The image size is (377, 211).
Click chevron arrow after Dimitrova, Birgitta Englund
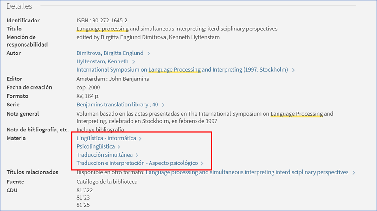tap(149, 54)
